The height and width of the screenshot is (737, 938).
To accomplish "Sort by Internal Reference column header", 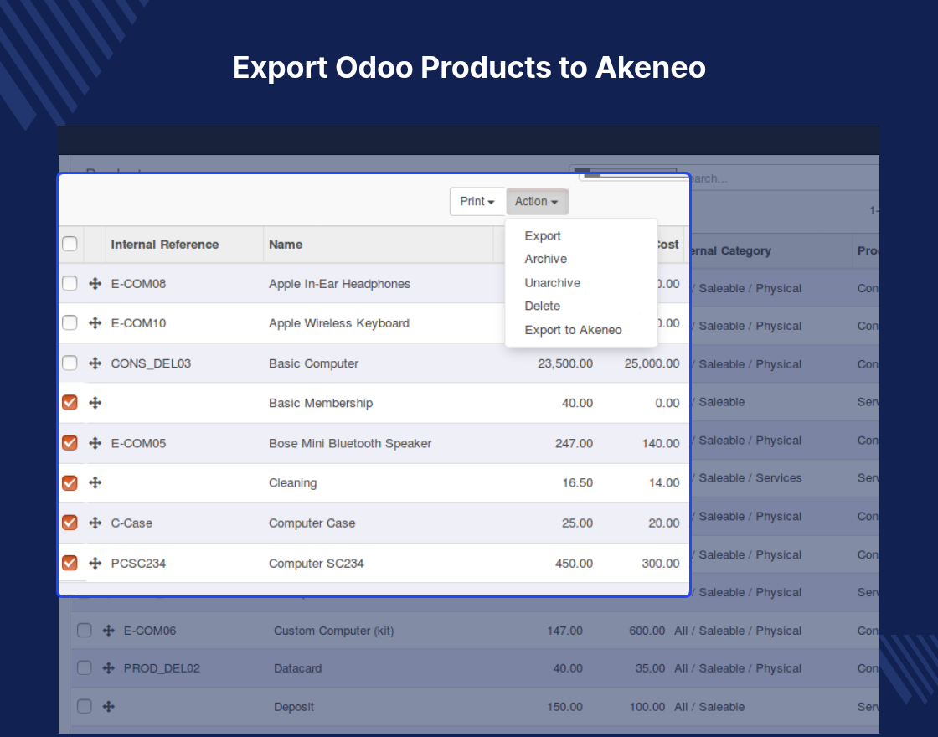I will click(x=164, y=244).
